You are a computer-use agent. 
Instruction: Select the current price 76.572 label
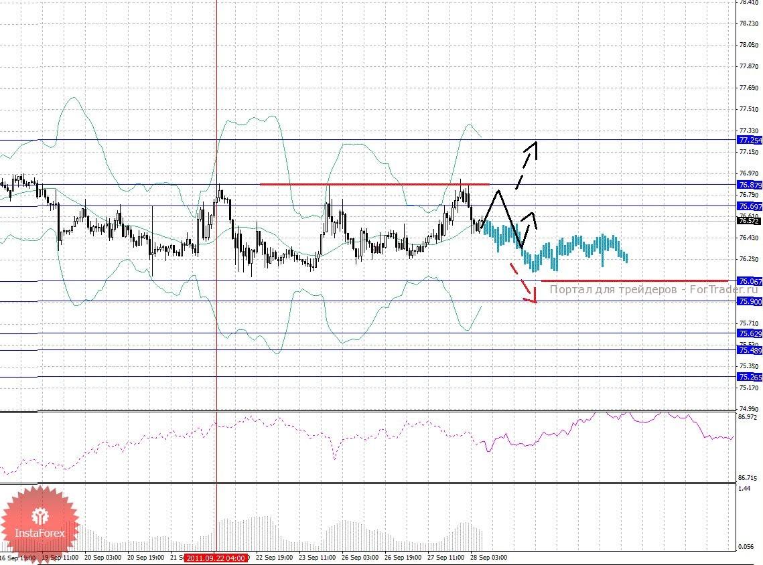click(750, 221)
